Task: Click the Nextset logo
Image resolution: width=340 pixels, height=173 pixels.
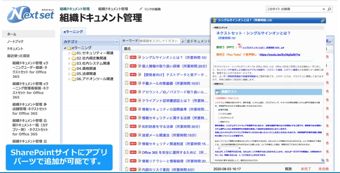Action: pos(30,15)
